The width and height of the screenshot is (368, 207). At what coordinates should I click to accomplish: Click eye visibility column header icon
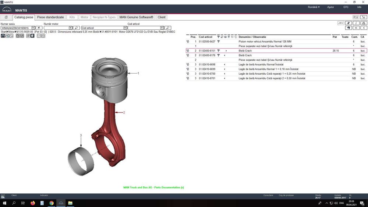[225, 37]
